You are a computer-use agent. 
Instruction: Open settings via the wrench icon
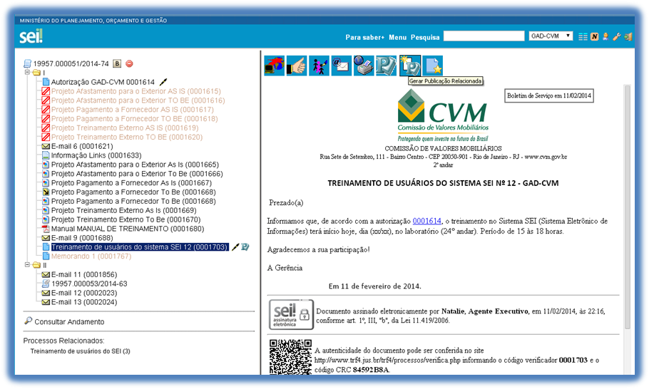[617, 37]
